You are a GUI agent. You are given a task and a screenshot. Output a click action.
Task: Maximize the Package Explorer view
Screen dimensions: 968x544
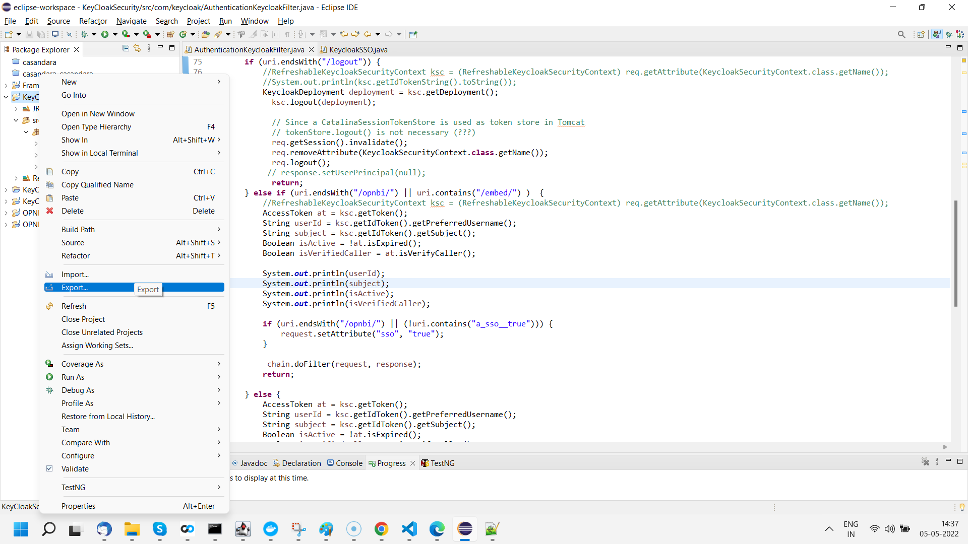coord(172,48)
